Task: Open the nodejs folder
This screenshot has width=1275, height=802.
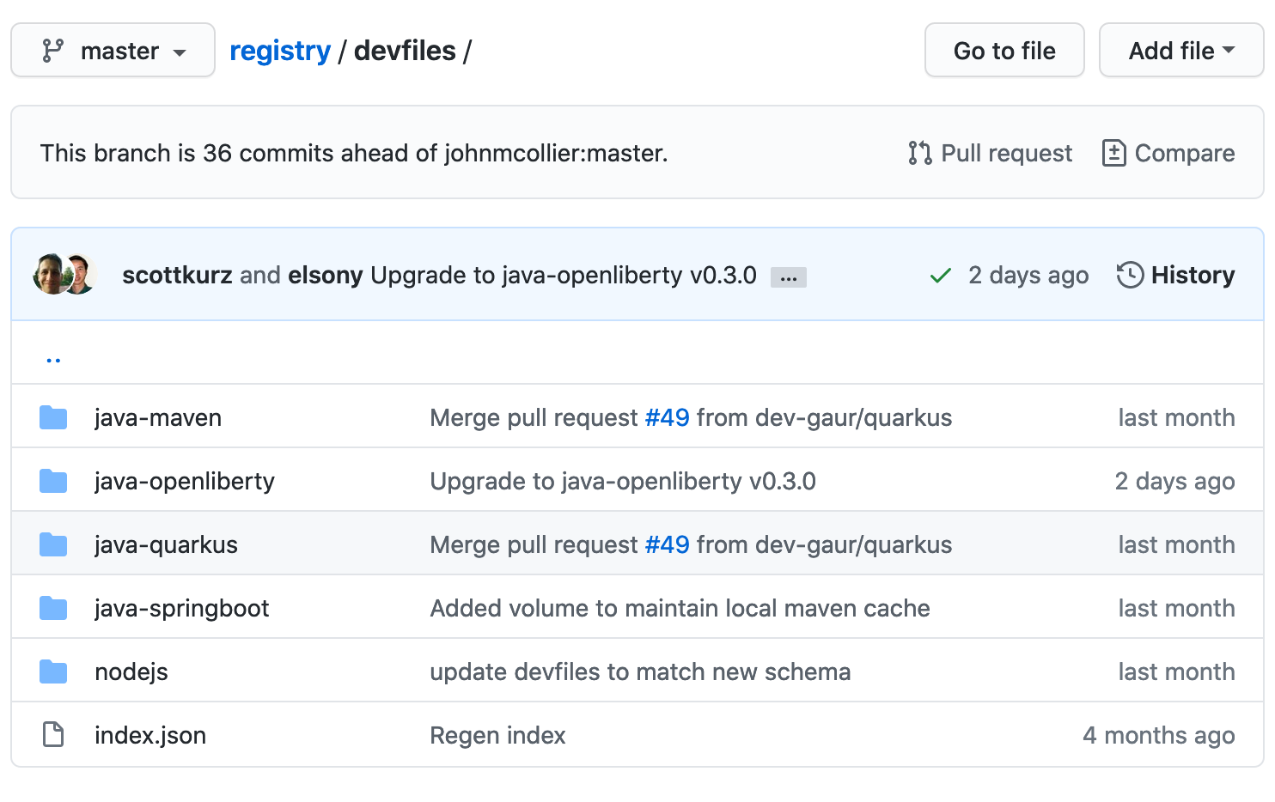Action: tap(131, 671)
